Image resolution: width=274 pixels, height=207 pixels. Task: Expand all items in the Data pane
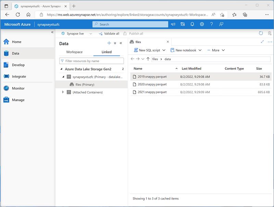115,43
